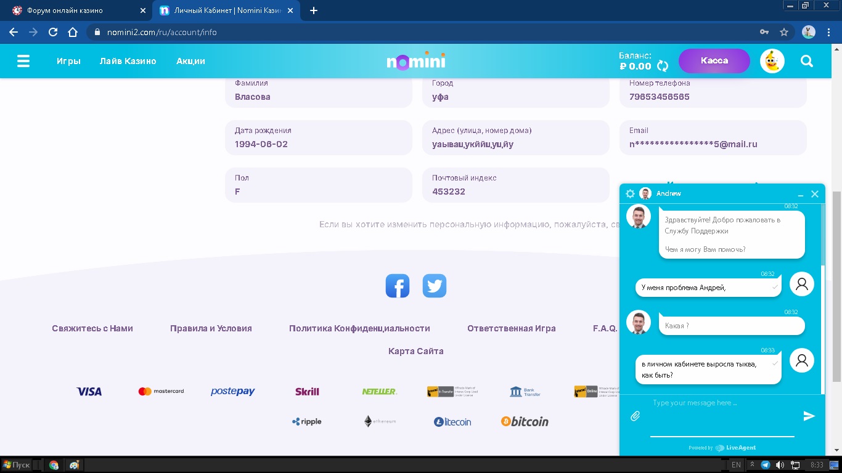Click the Ripple crypto logo
The width and height of the screenshot is (842, 473).
pos(307,422)
